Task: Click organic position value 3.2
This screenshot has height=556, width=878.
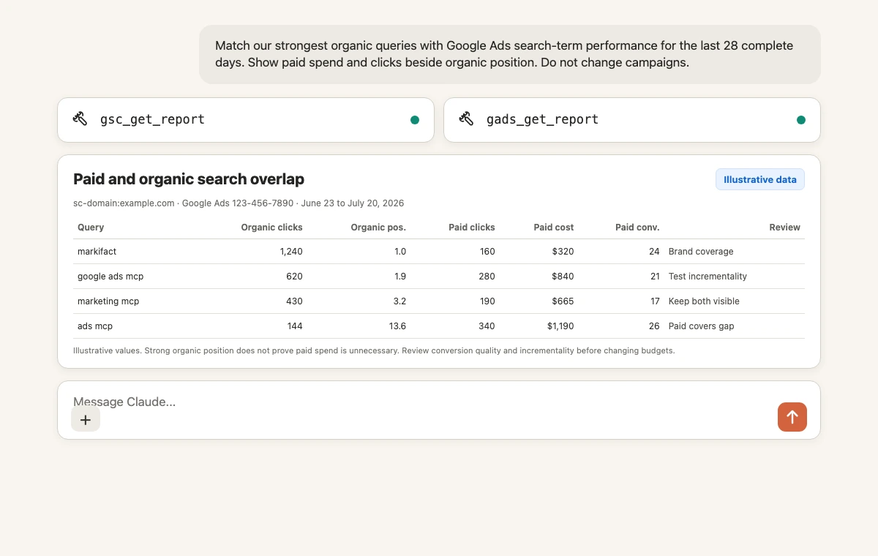Action: pos(399,301)
